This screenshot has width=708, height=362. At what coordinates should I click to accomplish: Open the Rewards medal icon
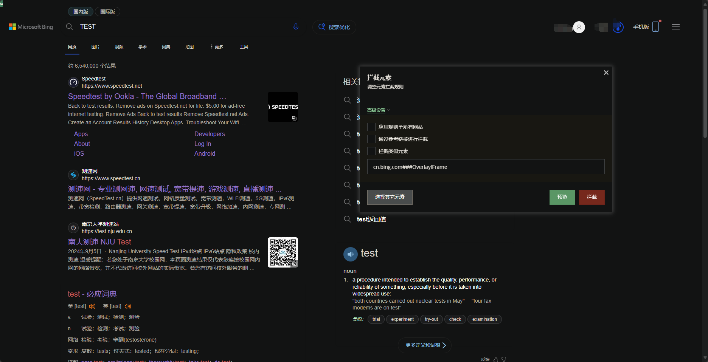tap(618, 27)
